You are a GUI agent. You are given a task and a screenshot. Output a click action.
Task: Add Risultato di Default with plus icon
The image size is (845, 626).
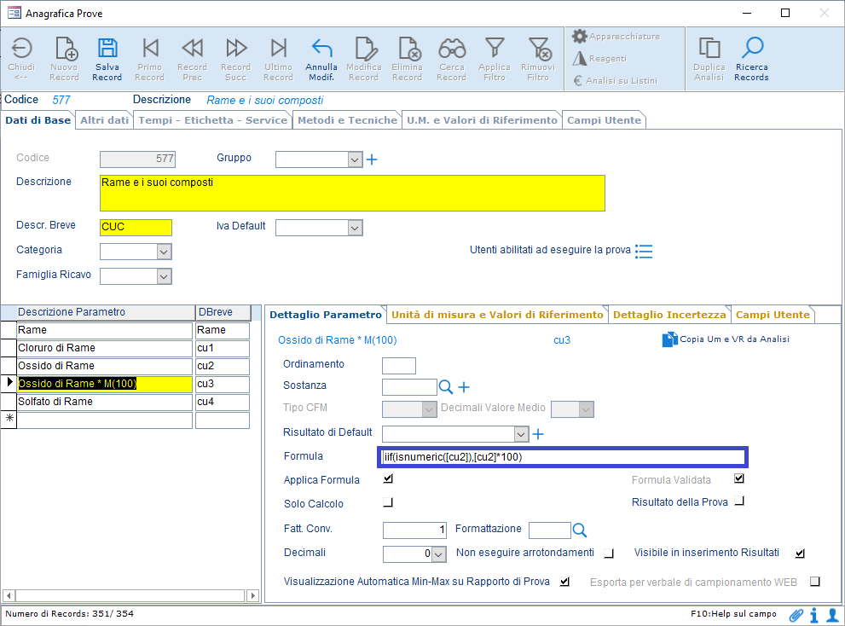[538, 434]
